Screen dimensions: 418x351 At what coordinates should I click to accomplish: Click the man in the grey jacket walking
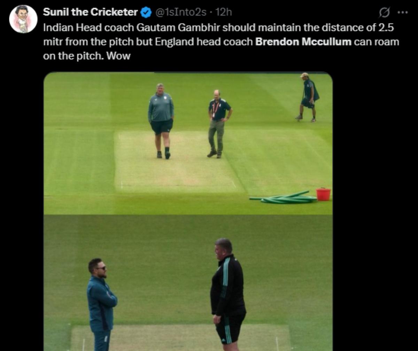[161, 119]
